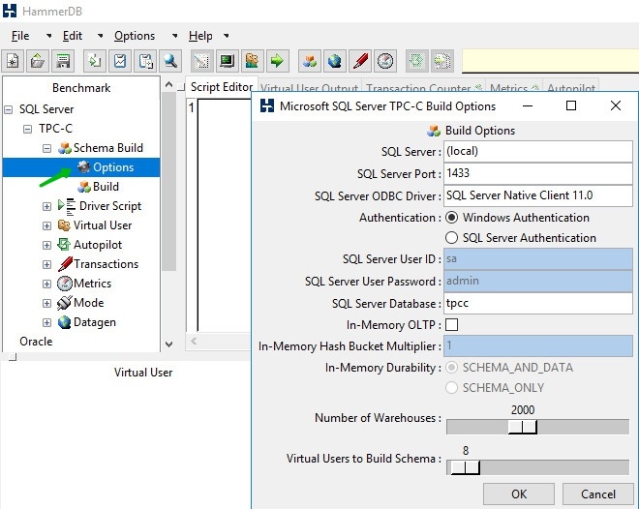Tick the In-Memory OLTP checkbox

[451, 325]
